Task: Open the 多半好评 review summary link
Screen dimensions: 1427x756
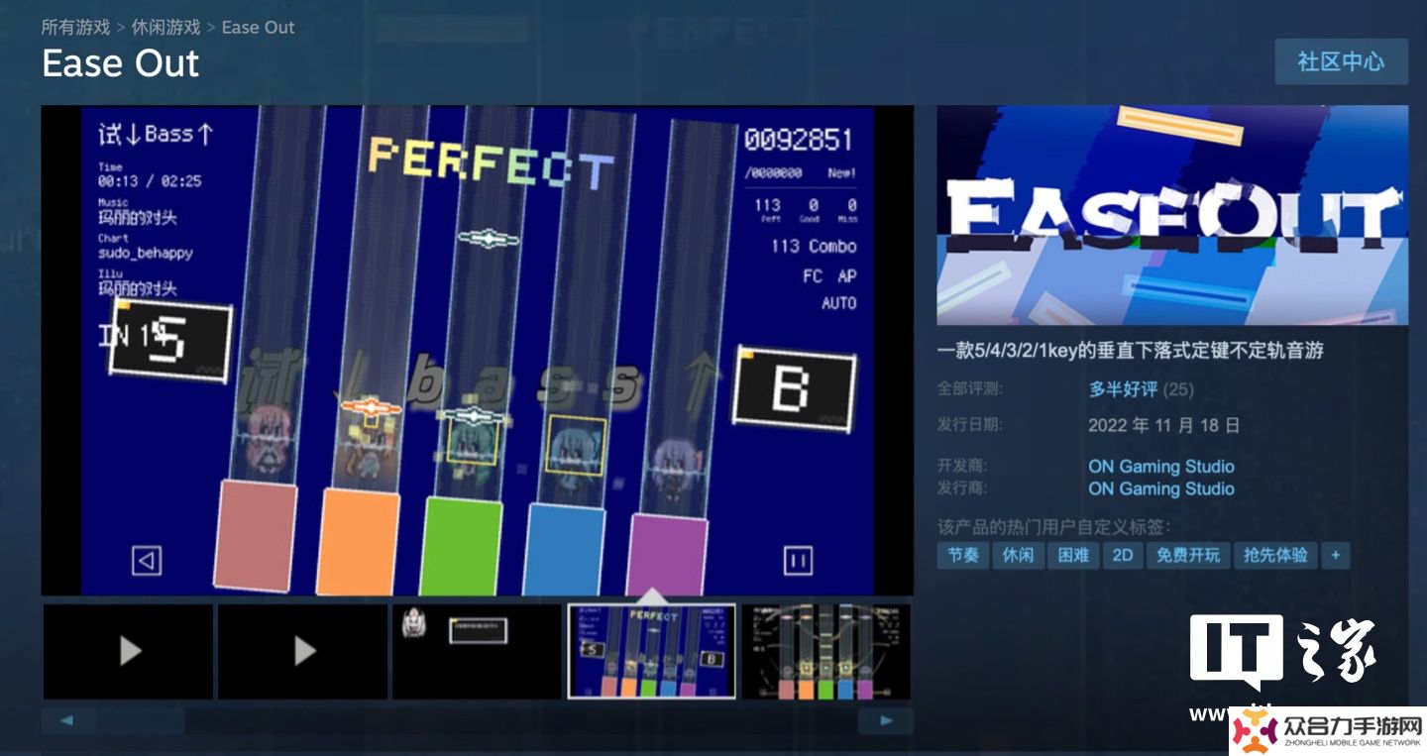Action: [x=1123, y=389]
